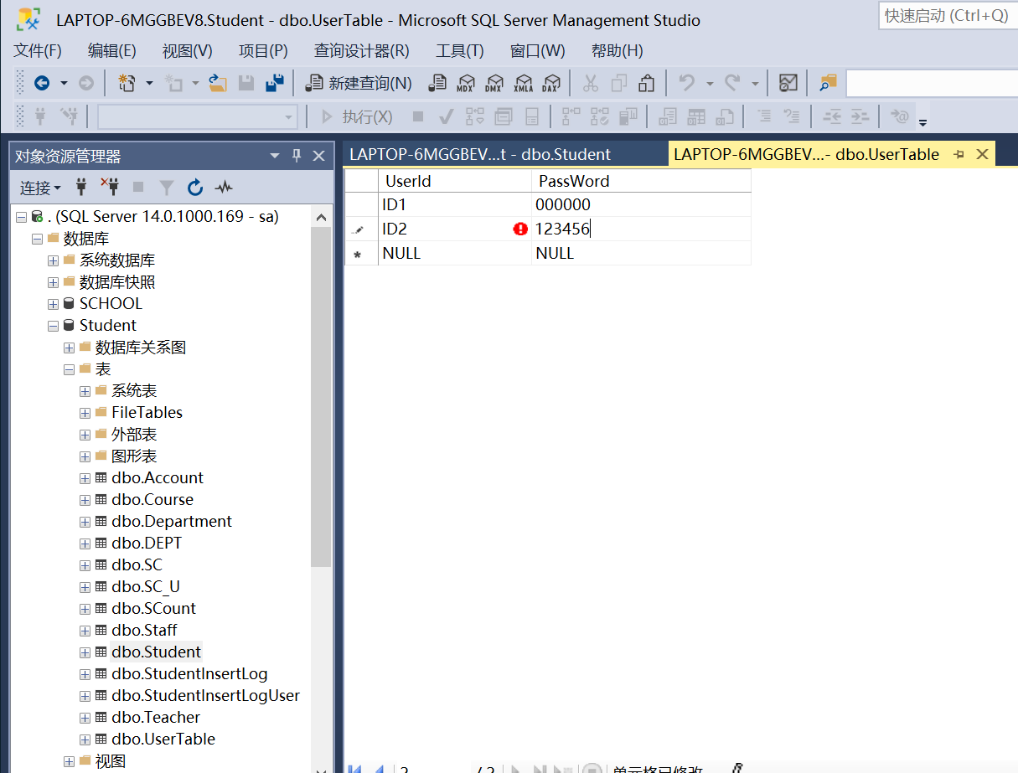Click the save all icon
This screenshot has height=773, width=1018.
(274, 83)
